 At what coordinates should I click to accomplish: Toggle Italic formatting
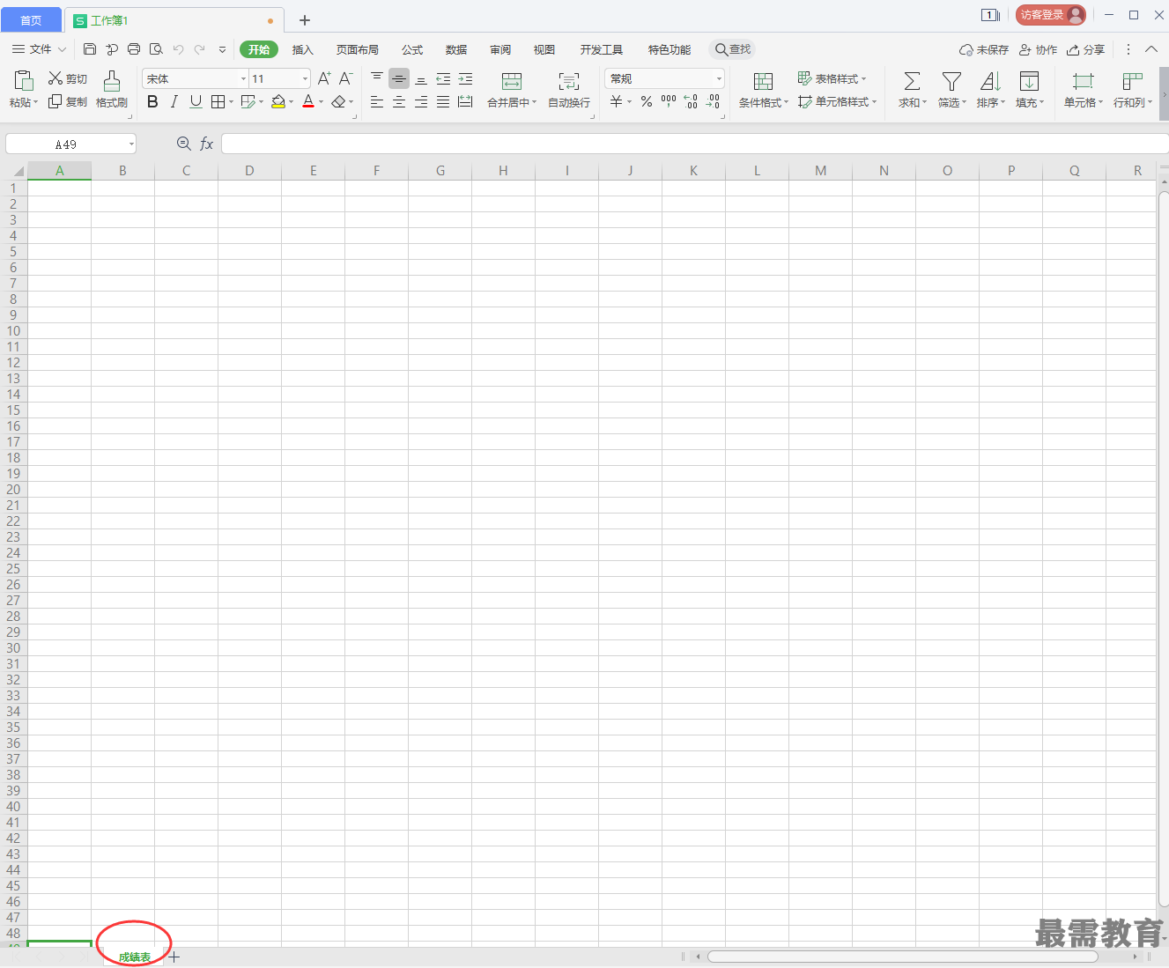[x=174, y=102]
